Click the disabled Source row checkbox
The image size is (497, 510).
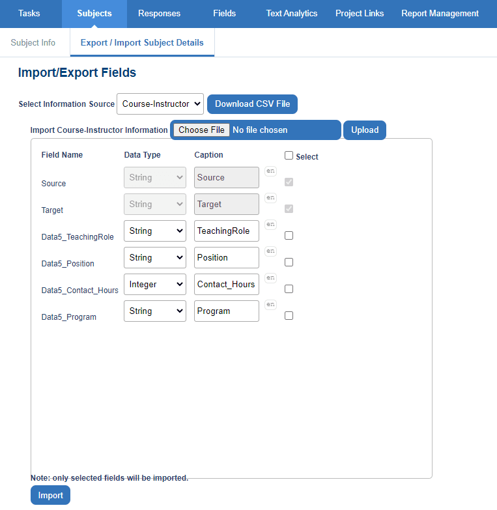tap(289, 182)
